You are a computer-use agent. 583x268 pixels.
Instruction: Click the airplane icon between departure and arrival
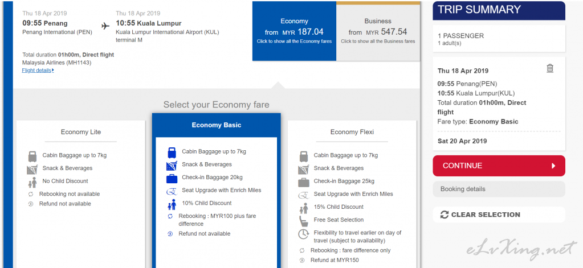[x=105, y=26]
